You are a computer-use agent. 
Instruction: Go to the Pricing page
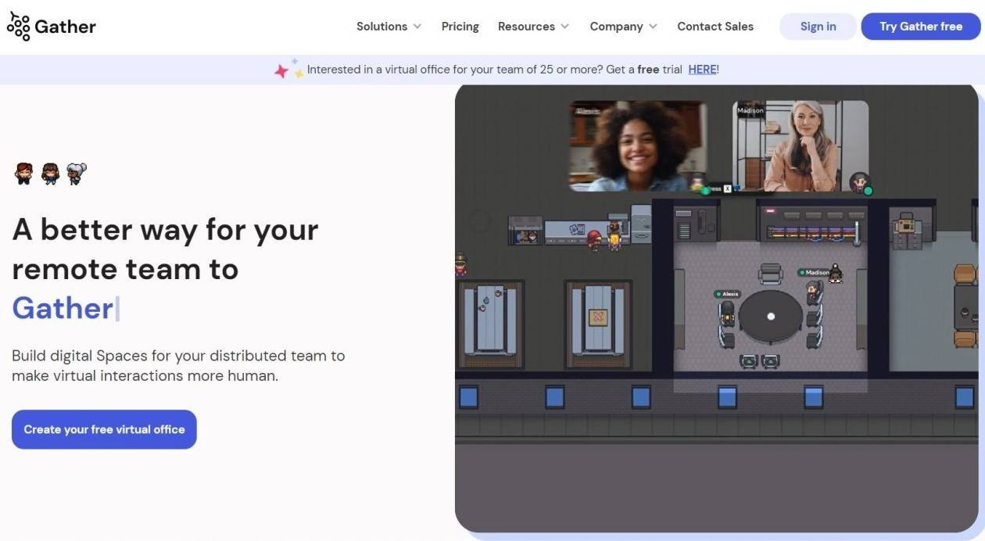[x=460, y=27]
